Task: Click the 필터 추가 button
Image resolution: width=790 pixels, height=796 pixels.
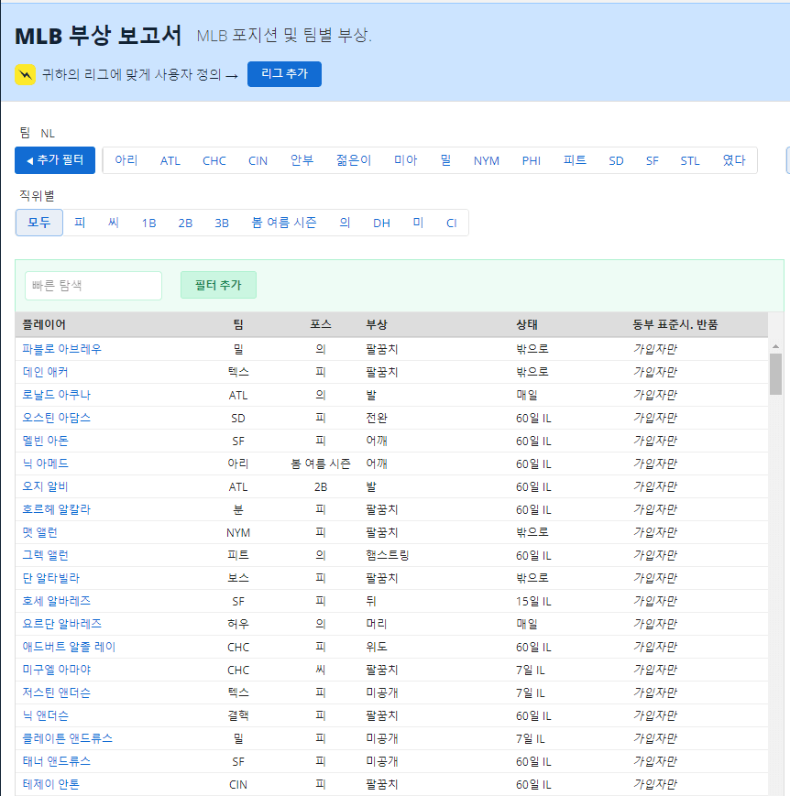Action: (x=218, y=285)
